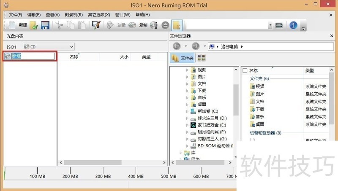Image resolution: width=338 pixels, height=191 pixels.
Task: Tick the select-all checkbox by 名称
Action: click(245, 70)
